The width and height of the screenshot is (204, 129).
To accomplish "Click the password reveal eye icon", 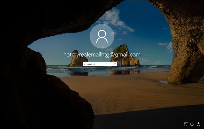I will [115, 64].
